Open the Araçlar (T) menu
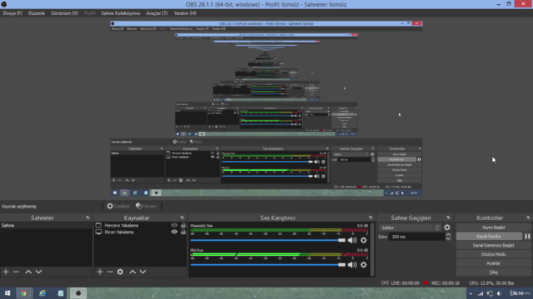The image size is (533, 299). 157,13
